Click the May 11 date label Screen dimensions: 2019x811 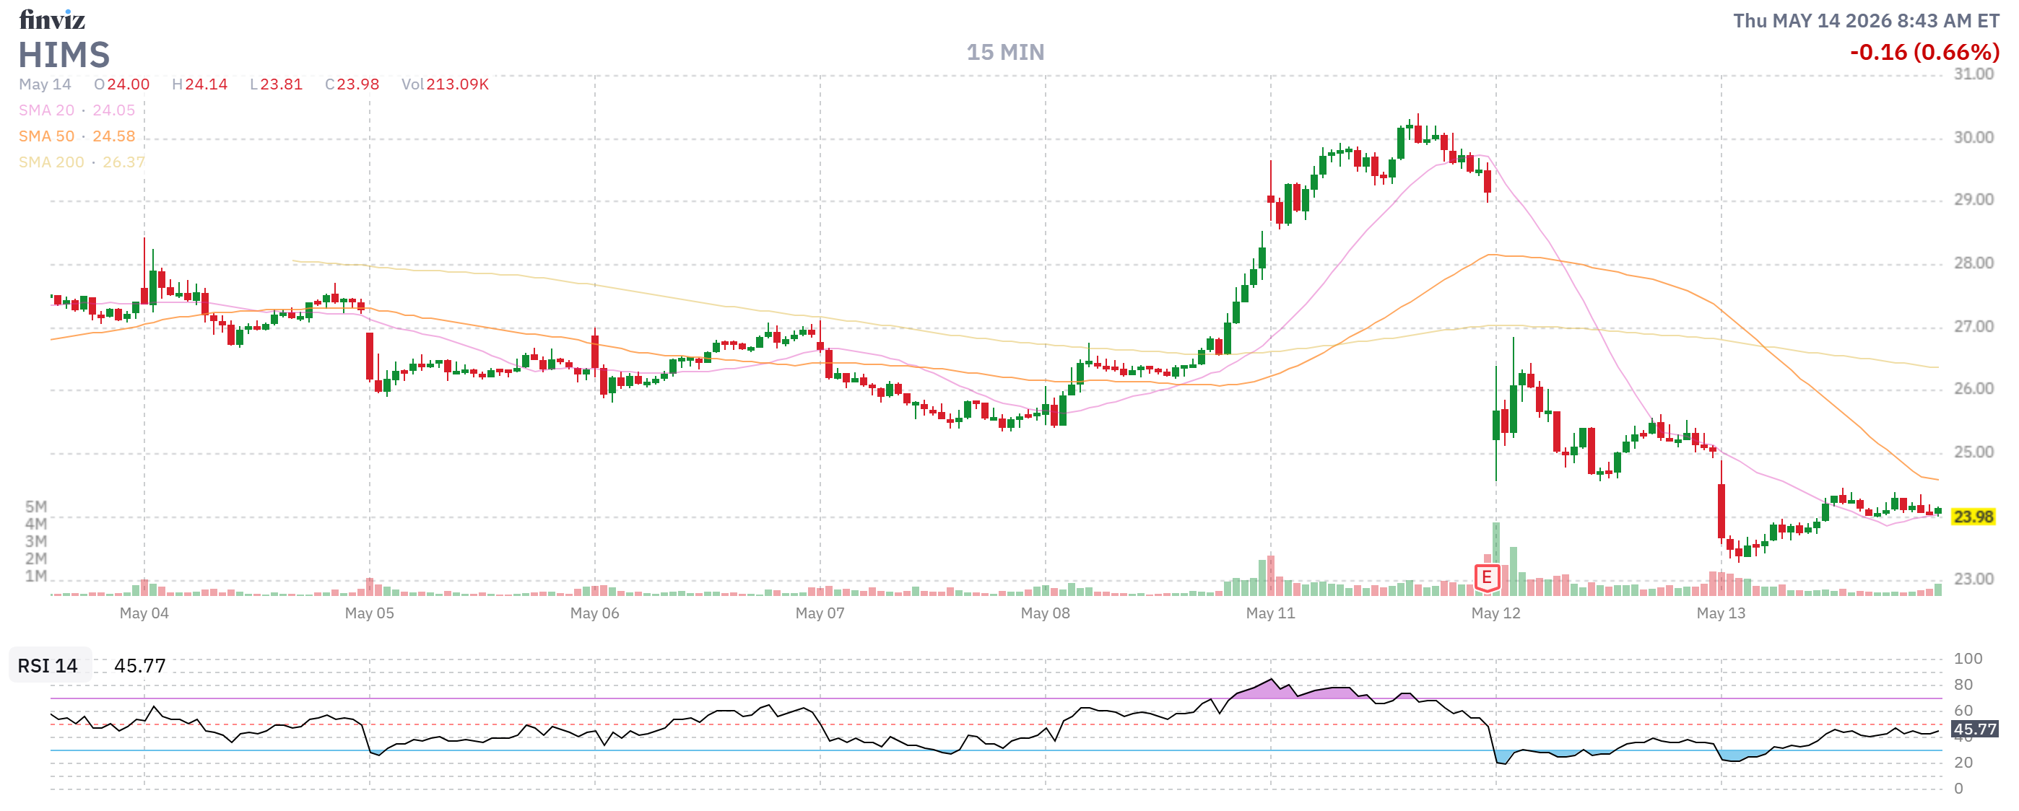point(1270,613)
